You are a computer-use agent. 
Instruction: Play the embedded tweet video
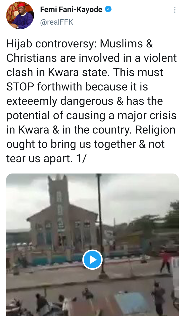[92, 259]
